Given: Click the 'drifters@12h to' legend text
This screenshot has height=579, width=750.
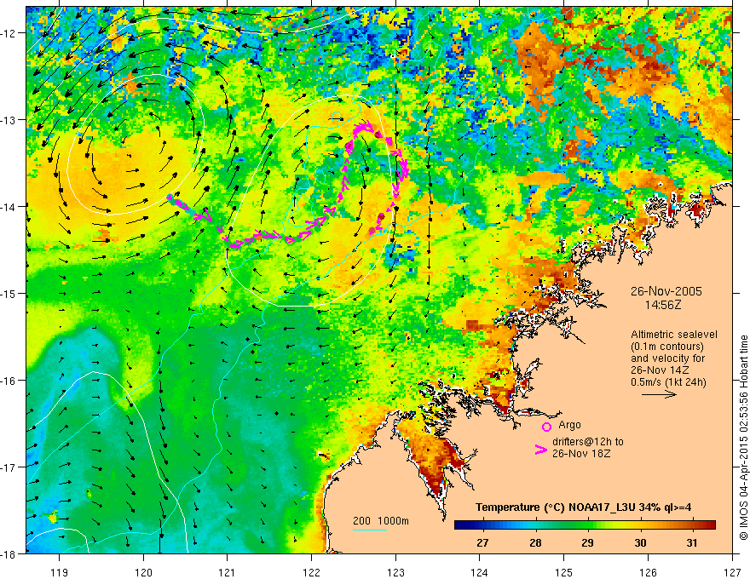Looking at the screenshot, I should (588, 442).
